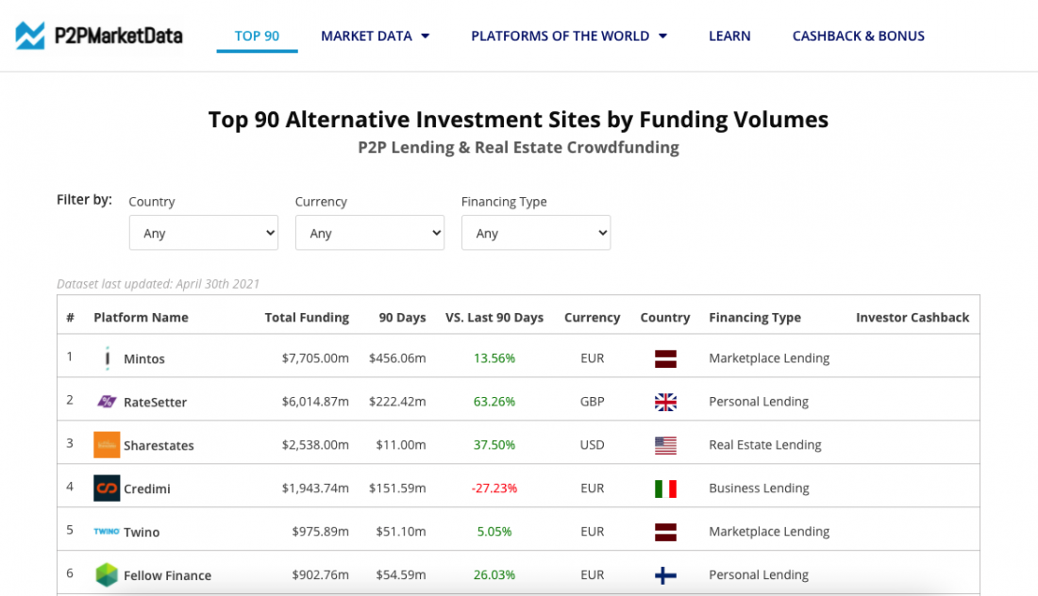This screenshot has width=1038, height=596.
Task: Click the USD currency cell
Action: [593, 444]
